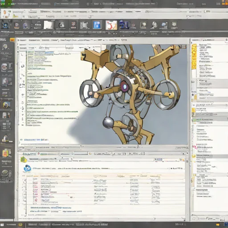Click the purple hub at the model's center
228x228 pixels.
point(125,87)
